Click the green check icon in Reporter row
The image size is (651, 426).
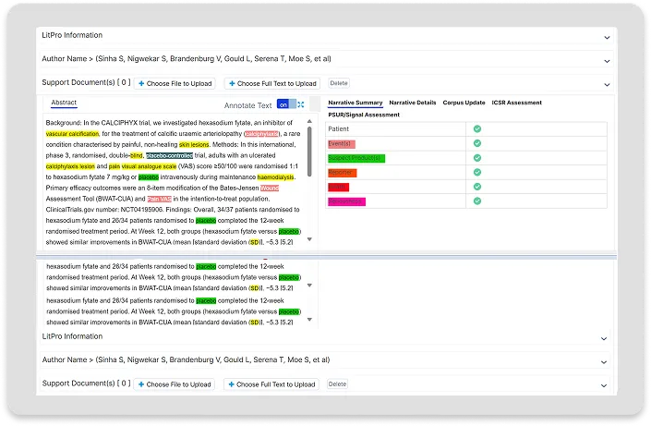click(x=477, y=172)
